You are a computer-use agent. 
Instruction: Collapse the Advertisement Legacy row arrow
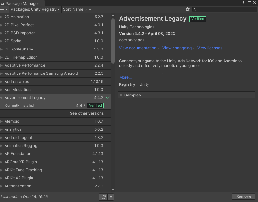tap(1, 98)
